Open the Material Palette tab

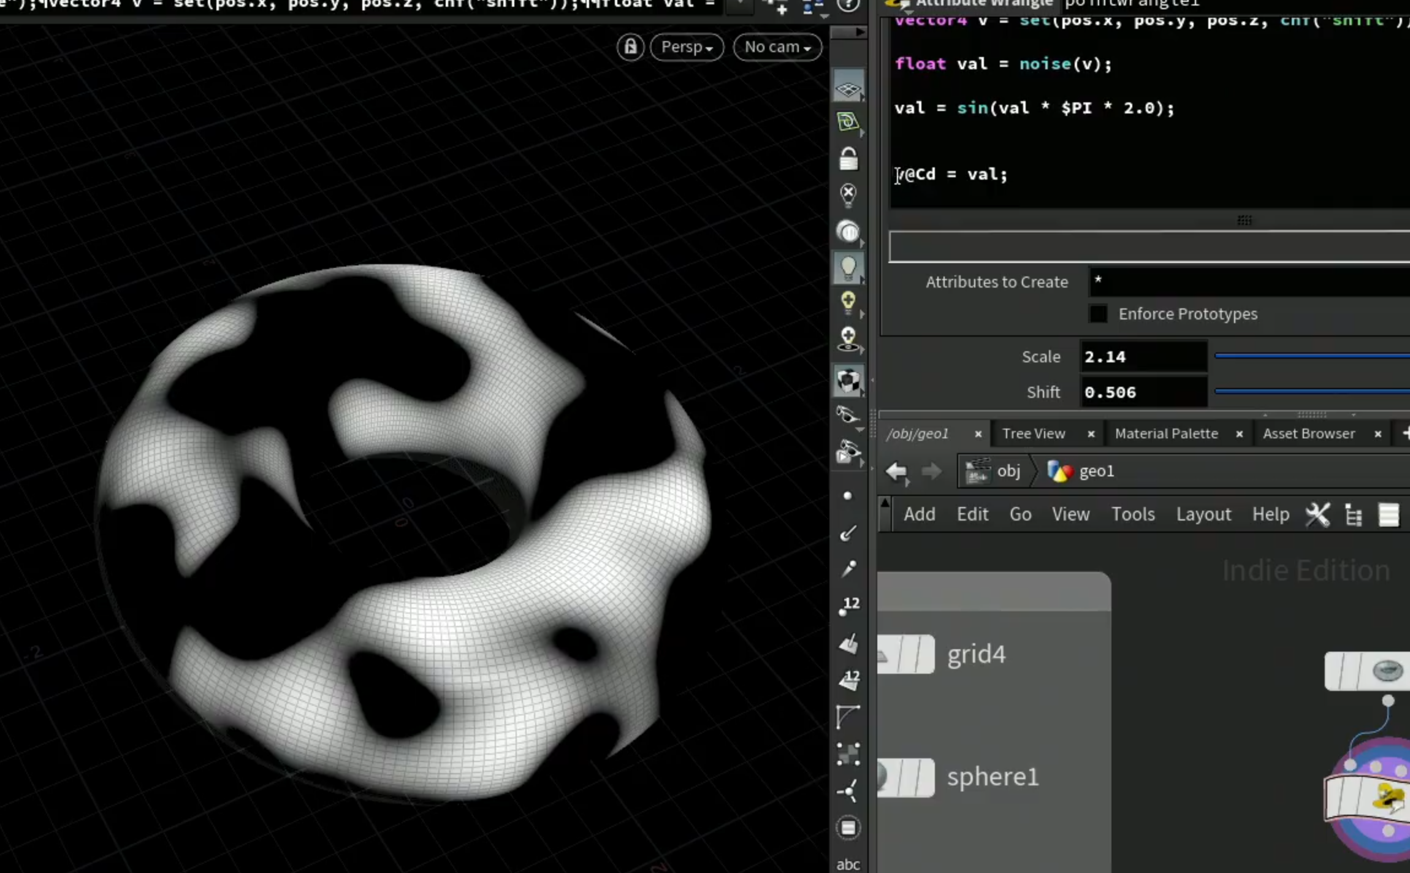tap(1166, 433)
